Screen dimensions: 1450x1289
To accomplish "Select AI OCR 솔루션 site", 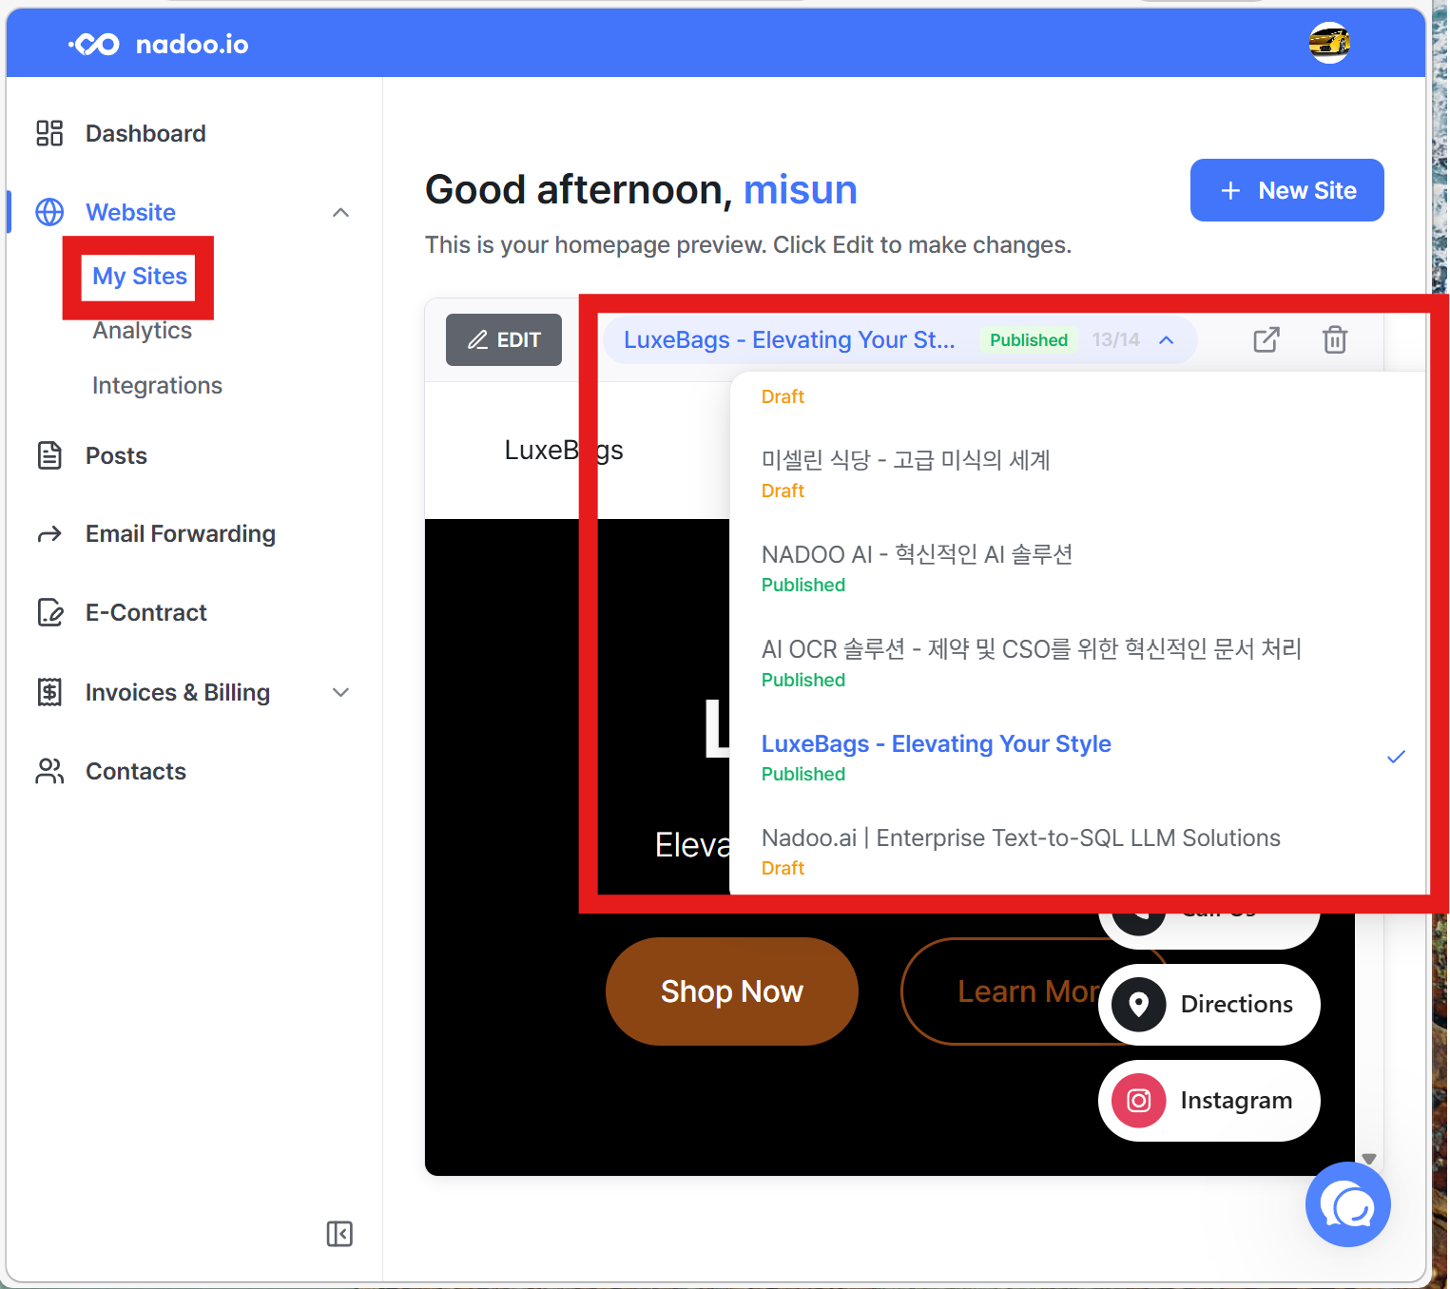I will 1078,663.
